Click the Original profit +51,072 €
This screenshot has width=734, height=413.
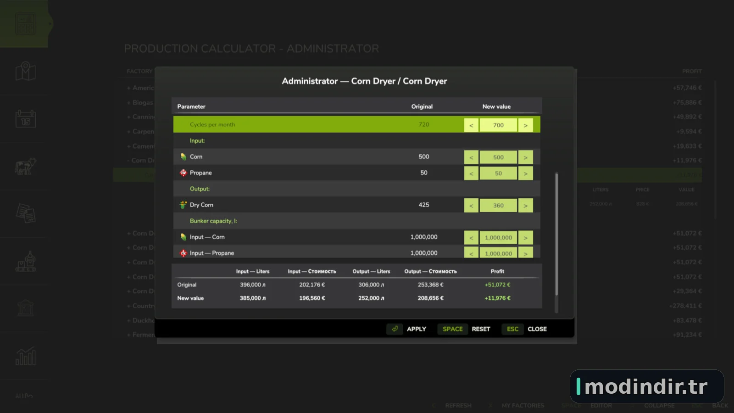tap(497, 285)
